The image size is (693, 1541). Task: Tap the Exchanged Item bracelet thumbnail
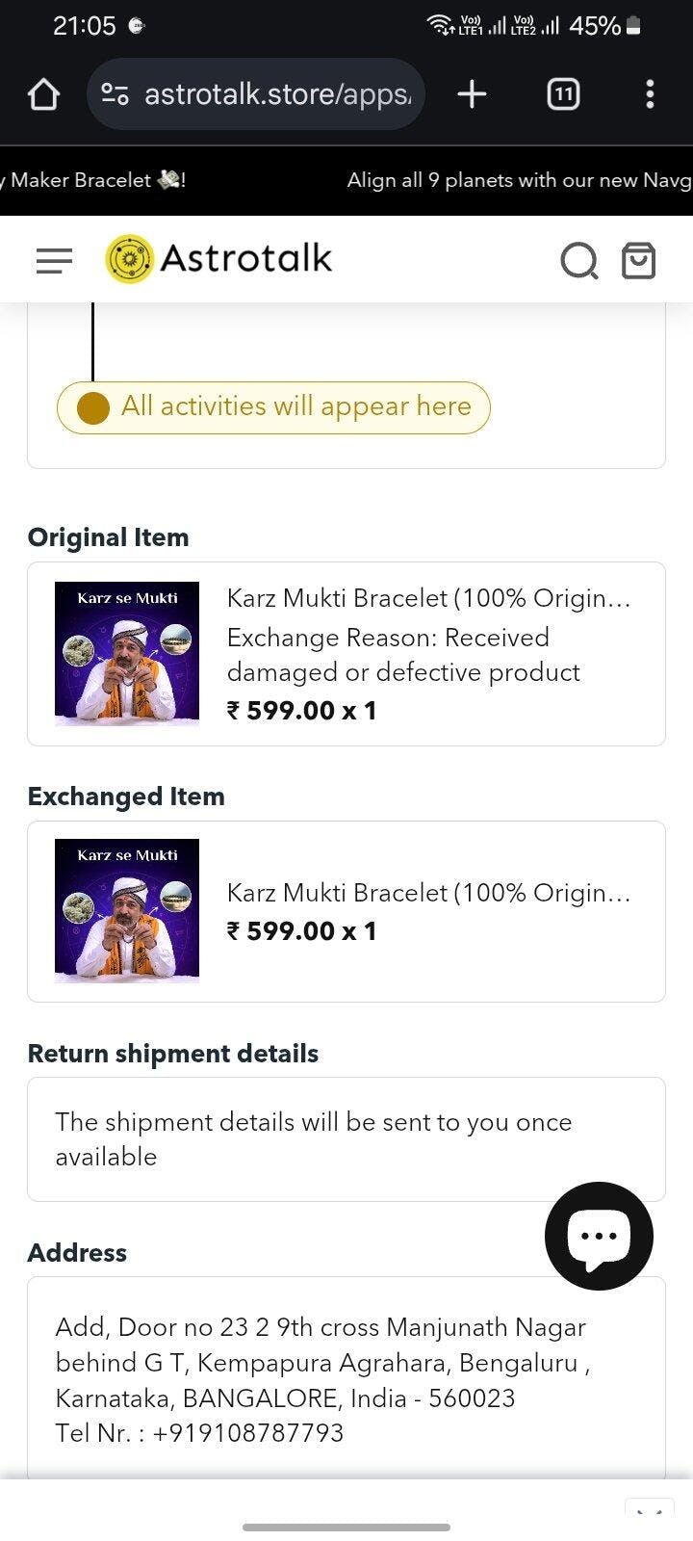127,911
